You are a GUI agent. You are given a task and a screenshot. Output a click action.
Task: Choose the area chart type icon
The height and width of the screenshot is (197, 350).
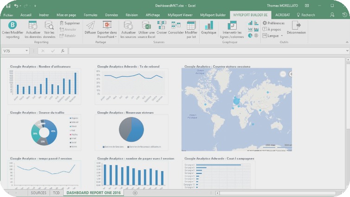(256, 29)
